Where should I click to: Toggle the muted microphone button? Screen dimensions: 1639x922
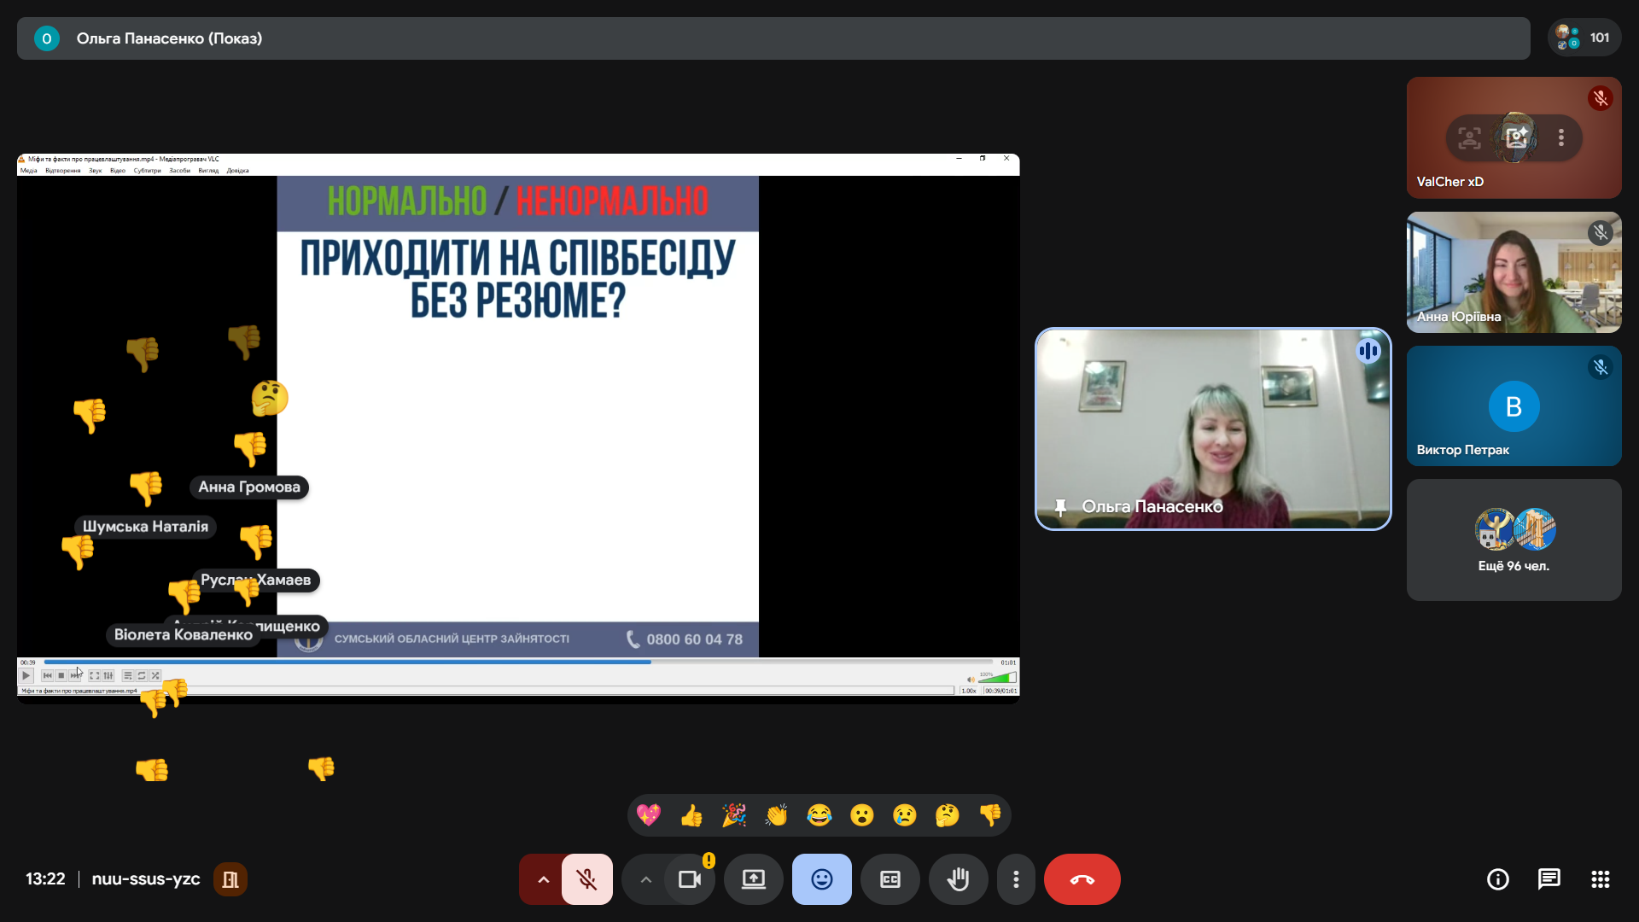click(x=586, y=879)
